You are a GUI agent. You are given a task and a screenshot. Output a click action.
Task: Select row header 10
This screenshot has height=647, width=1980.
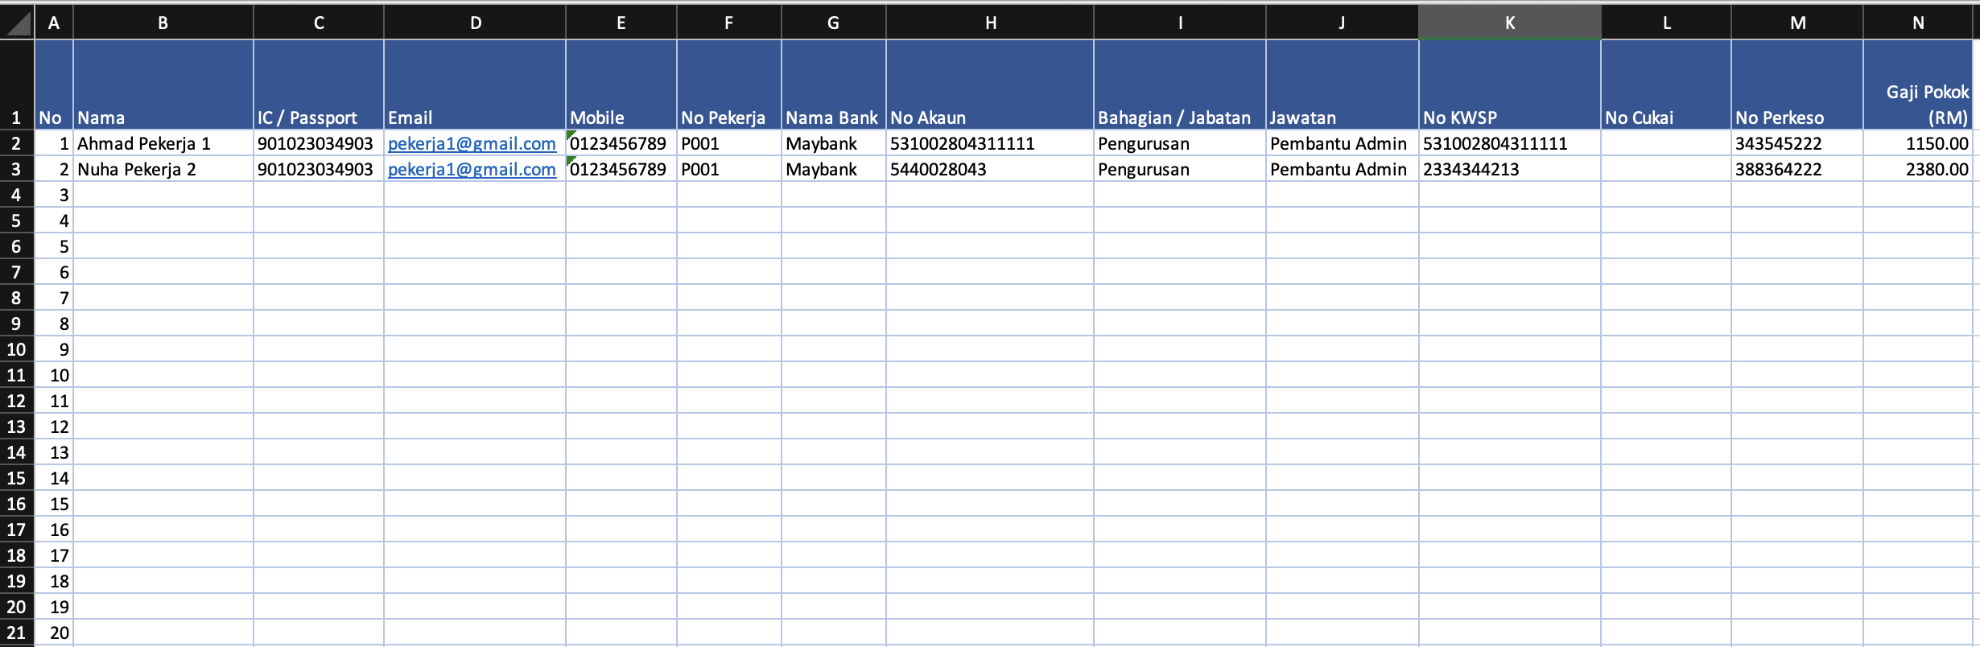(17, 349)
